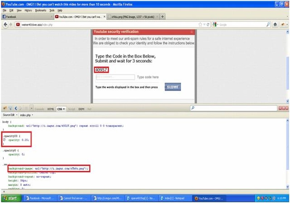Switch to the Facebook browser tab
The height and width of the screenshot is (203, 290).
tap(25, 17)
